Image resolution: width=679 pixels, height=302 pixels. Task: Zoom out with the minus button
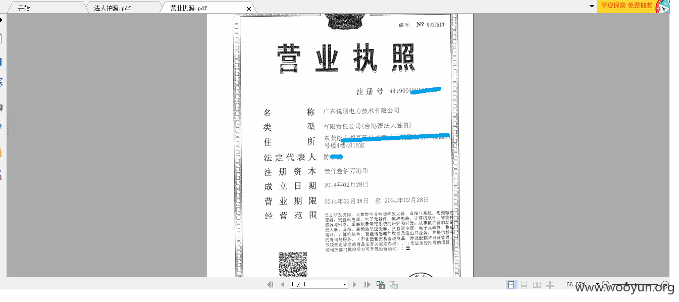point(606,284)
